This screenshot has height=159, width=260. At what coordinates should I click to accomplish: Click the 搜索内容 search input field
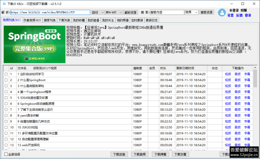pyautogui.click(x=167, y=12)
